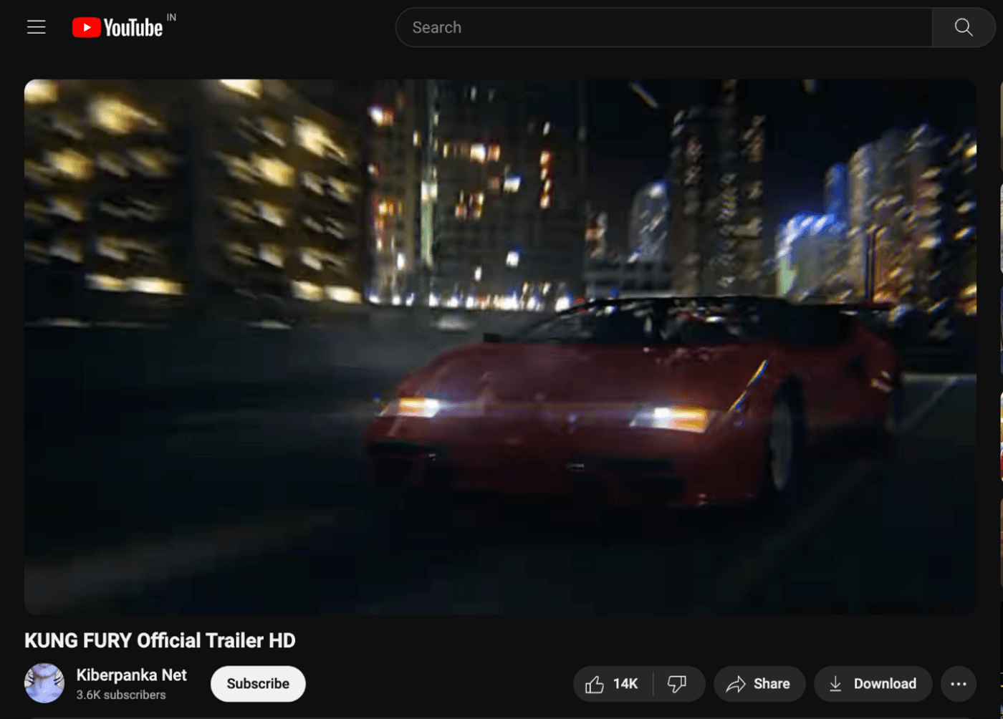Click the Download button label
Viewport: 1003px width, 719px height.
885,685
